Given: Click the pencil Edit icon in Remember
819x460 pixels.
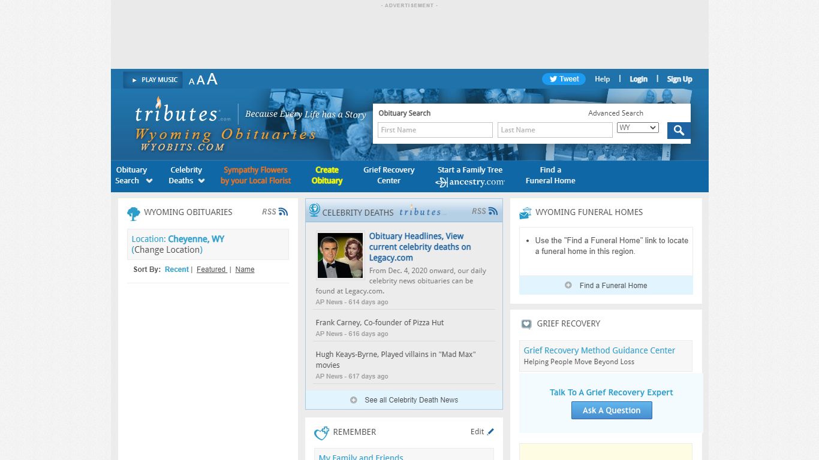Looking at the screenshot, I should 490,431.
